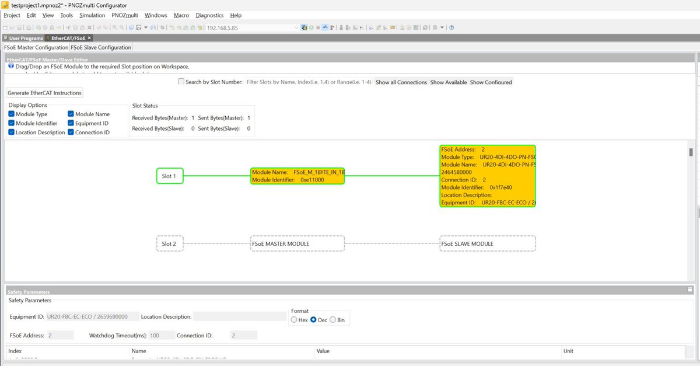Click the Print toolbar icon
The width and height of the screenshot is (700, 366).
point(29,27)
